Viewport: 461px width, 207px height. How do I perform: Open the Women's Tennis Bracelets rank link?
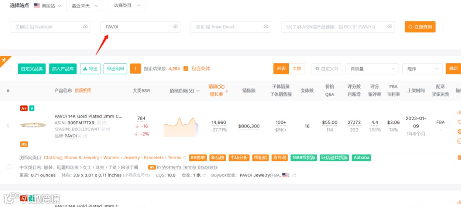[x=190, y=167]
